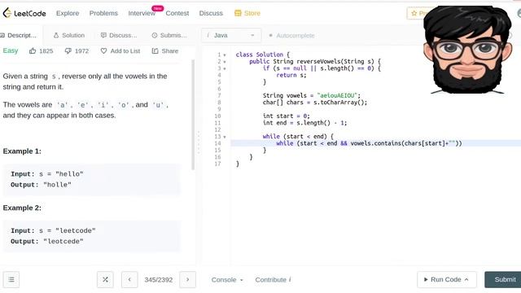Viewport: 521px width, 293px height.
Task: Click line number 7 in gutter
Action: (219, 96)
